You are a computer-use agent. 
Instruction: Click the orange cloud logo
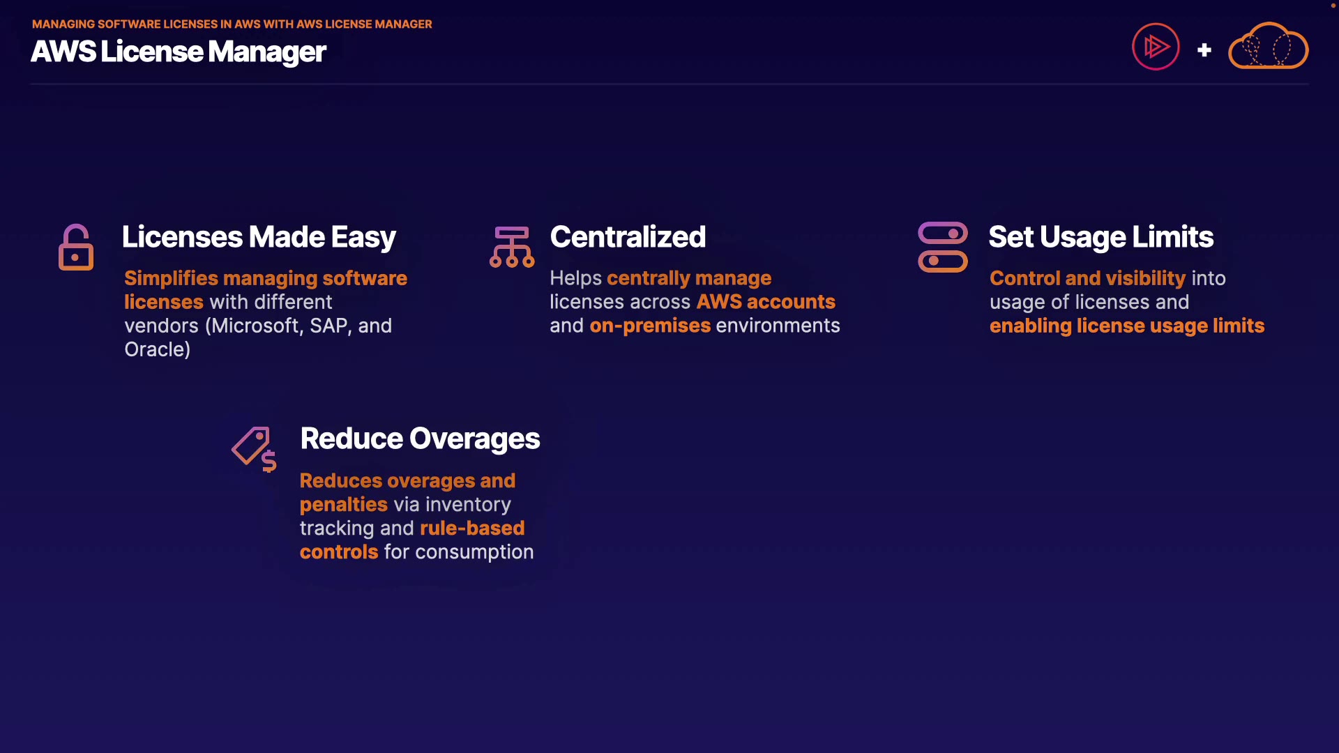coord(1268,47)
